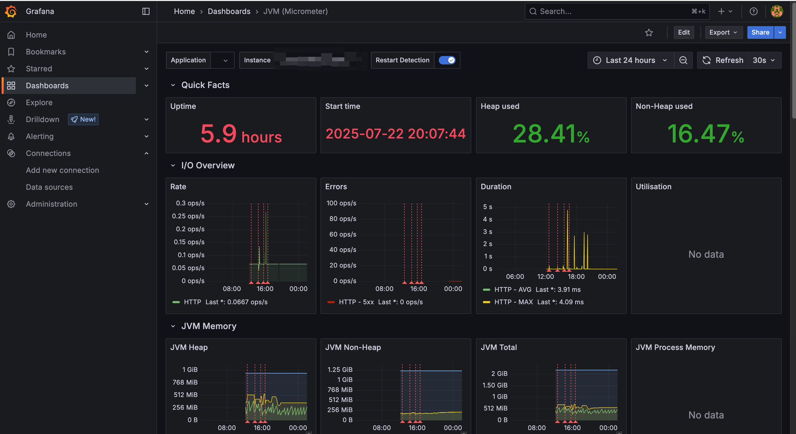796x434 pixels.
Task: Toggle the Restart Detection switch
Action: click(x=447, y=60)
